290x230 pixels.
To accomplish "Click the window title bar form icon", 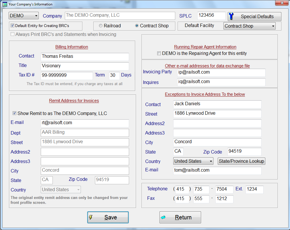I will pyautogui.click(x=5, y=4).
